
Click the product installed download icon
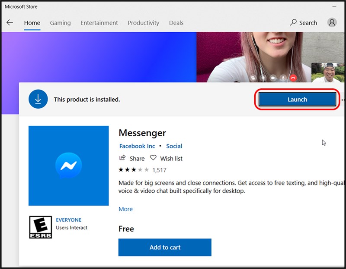38,99
